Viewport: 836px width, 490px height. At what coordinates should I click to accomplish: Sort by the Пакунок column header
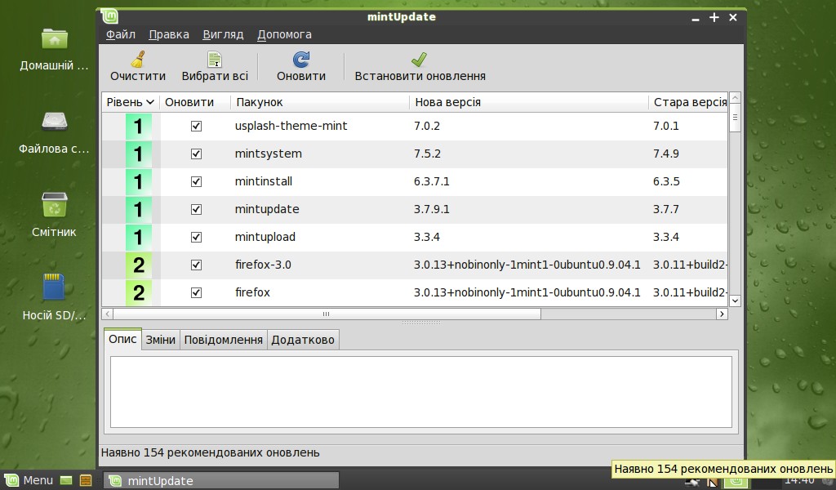[x=320, y=102]
